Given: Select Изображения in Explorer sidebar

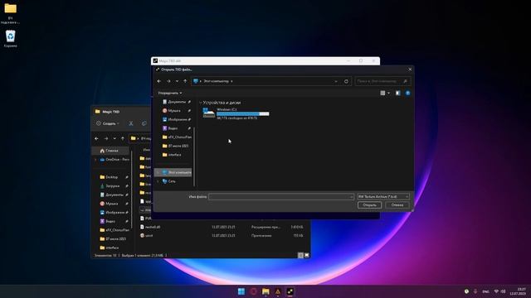Looking at the screenshot, I should (114, 212).
